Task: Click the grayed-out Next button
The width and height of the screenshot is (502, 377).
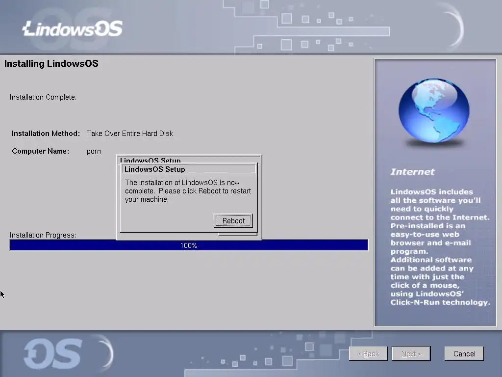Action: (x=411, y=353)
